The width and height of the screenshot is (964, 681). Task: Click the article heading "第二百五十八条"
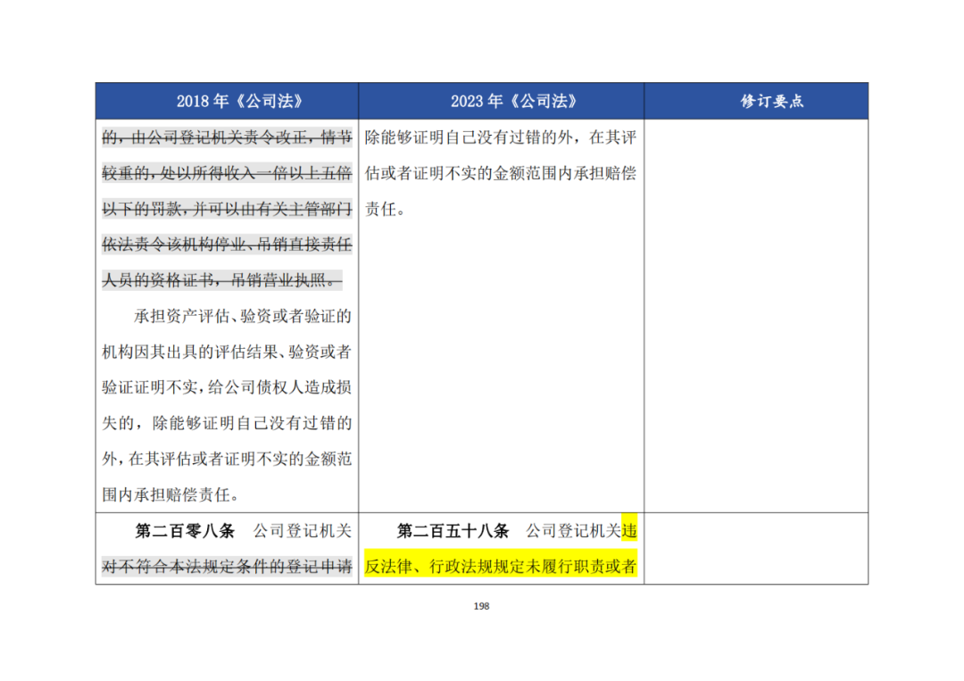[453, 530]
